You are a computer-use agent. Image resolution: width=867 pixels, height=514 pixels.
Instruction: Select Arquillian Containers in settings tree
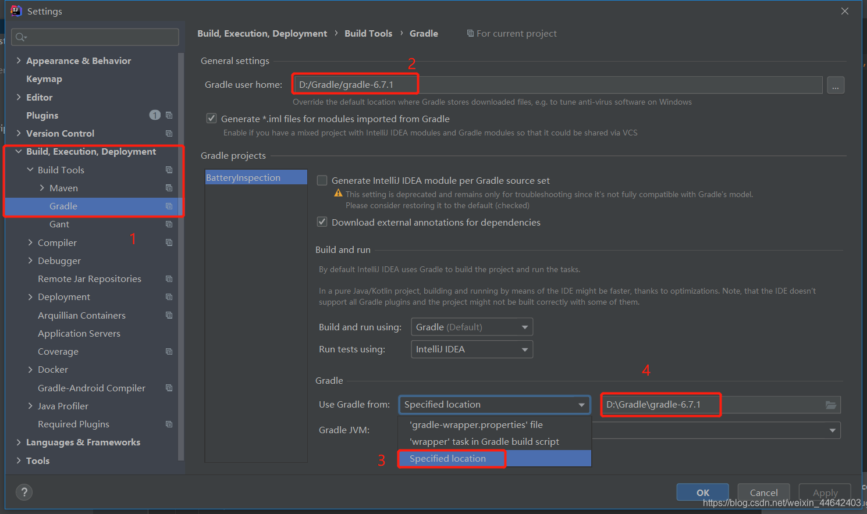pos(81,315)
